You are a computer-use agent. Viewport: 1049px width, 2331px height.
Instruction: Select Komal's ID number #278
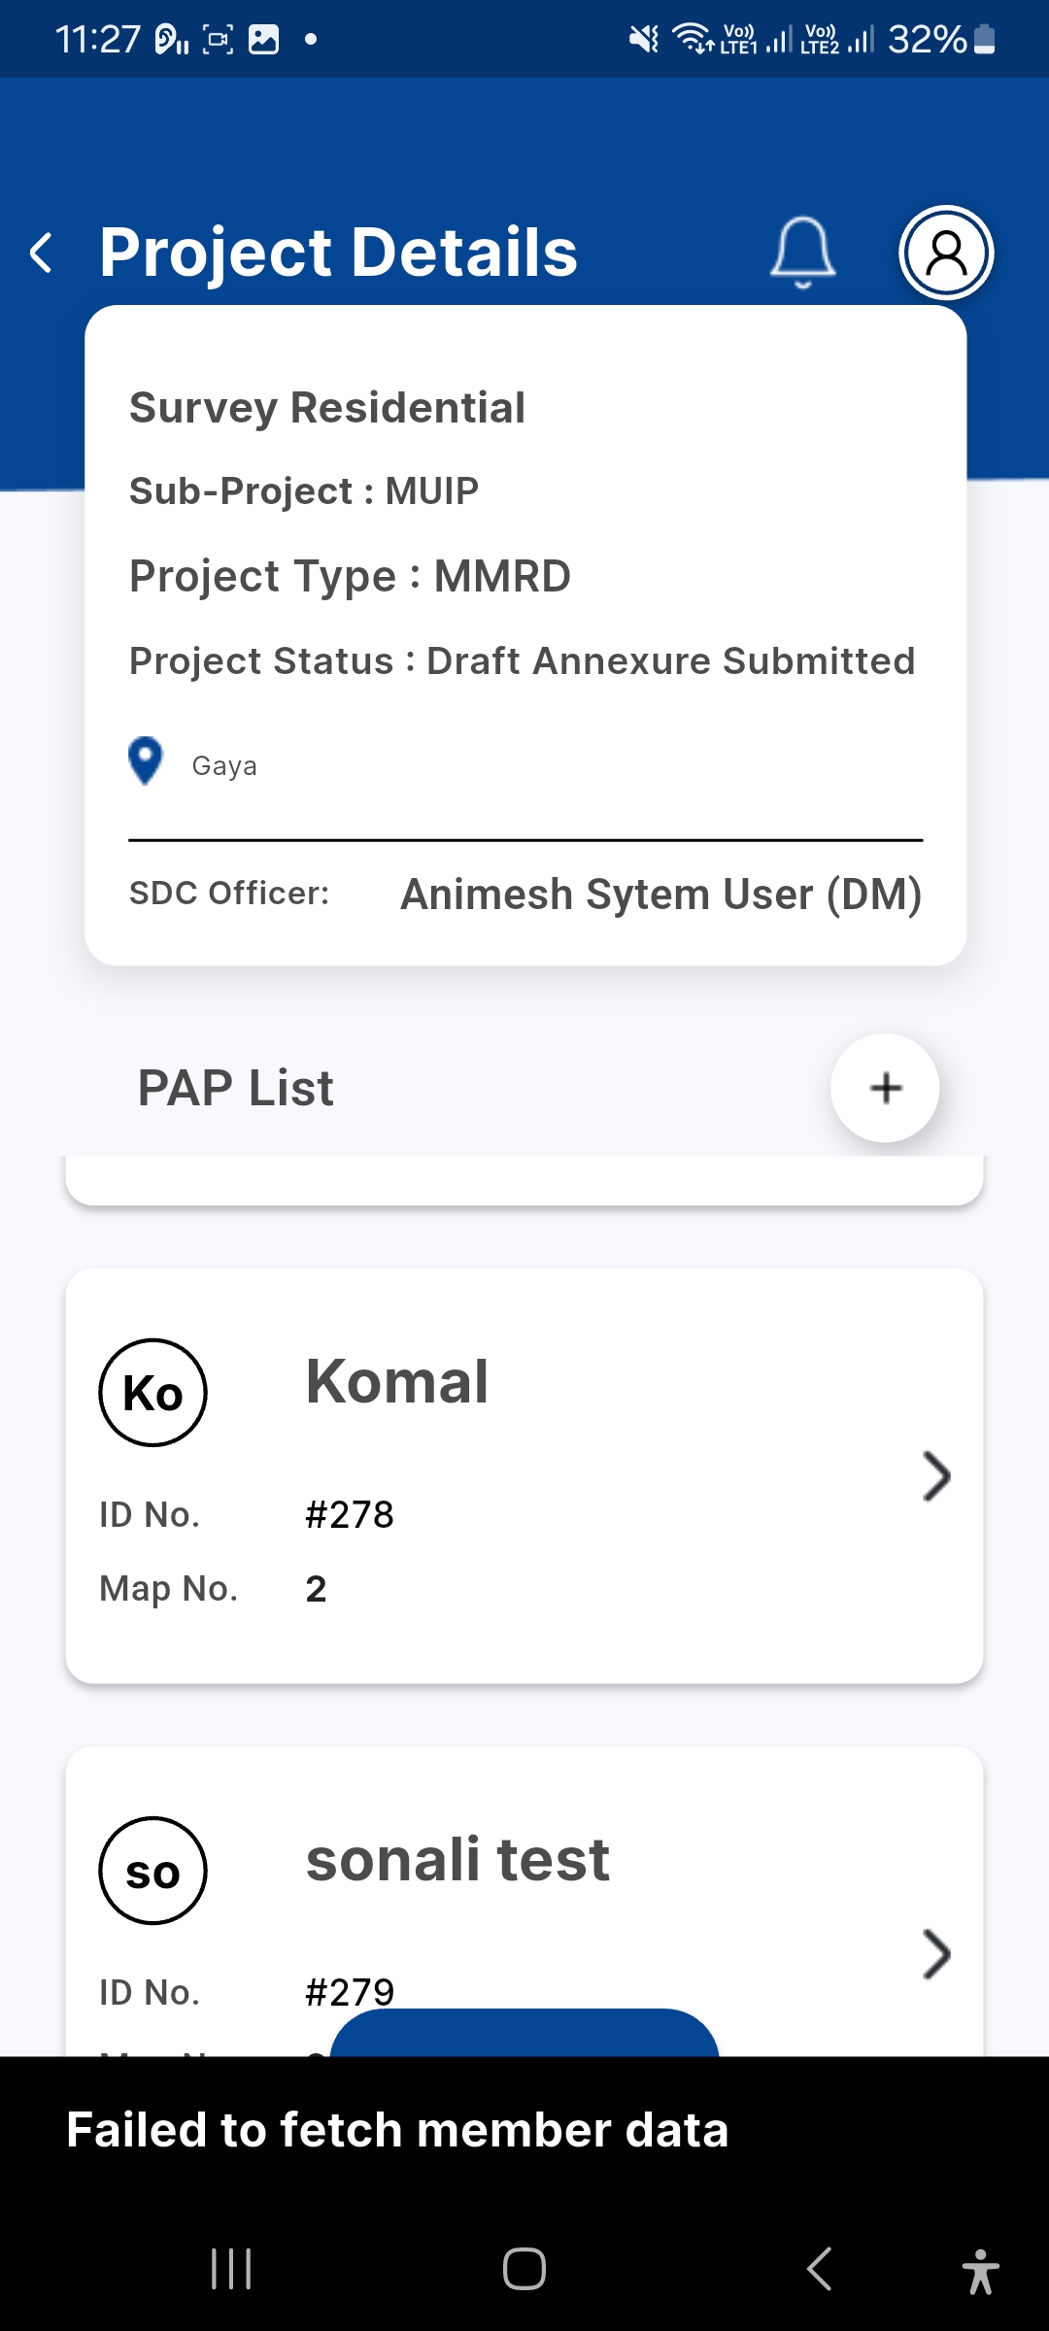[350, 1514]
